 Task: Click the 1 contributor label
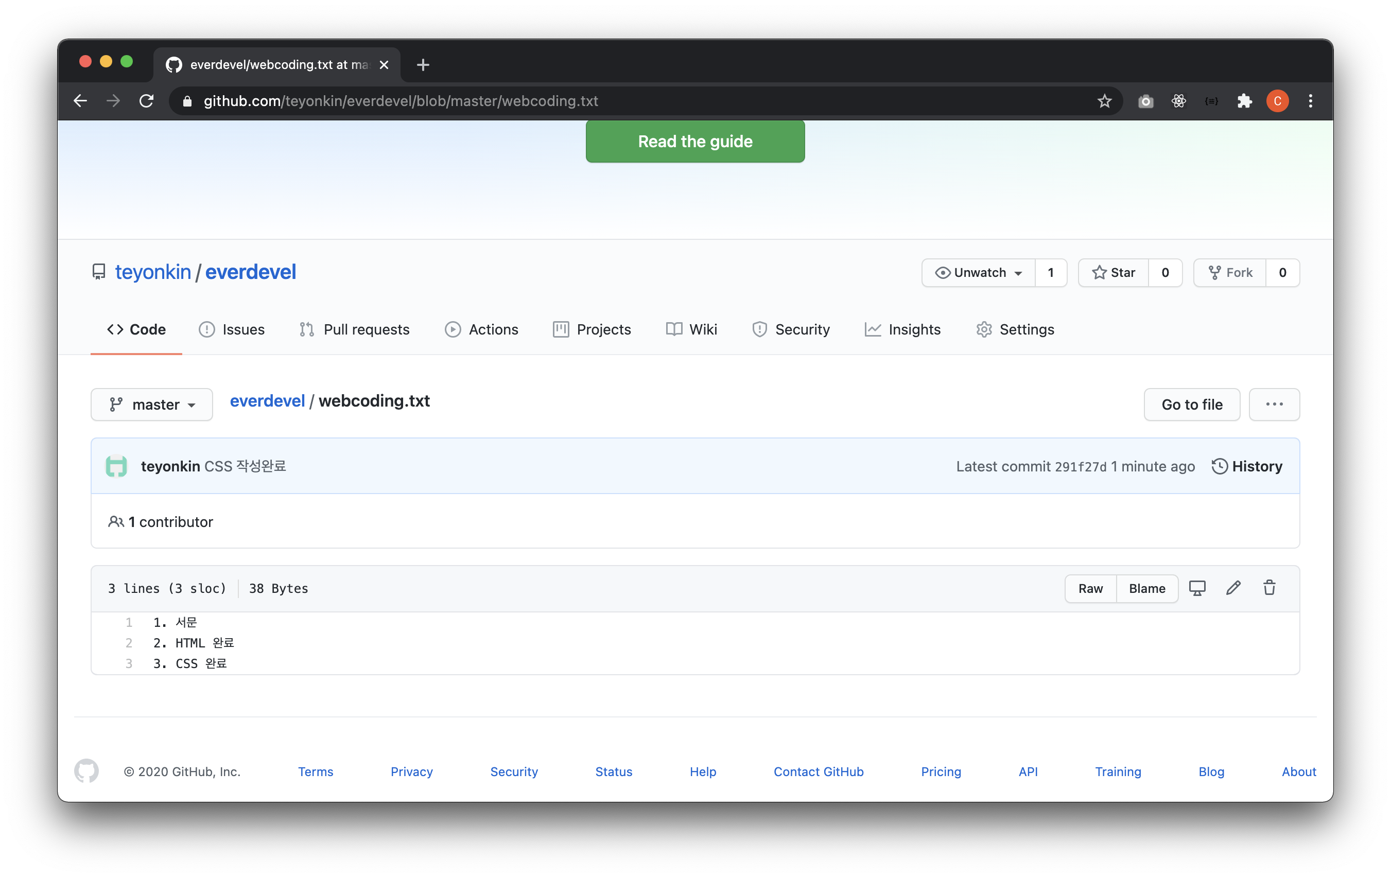[x=161, y=521]
